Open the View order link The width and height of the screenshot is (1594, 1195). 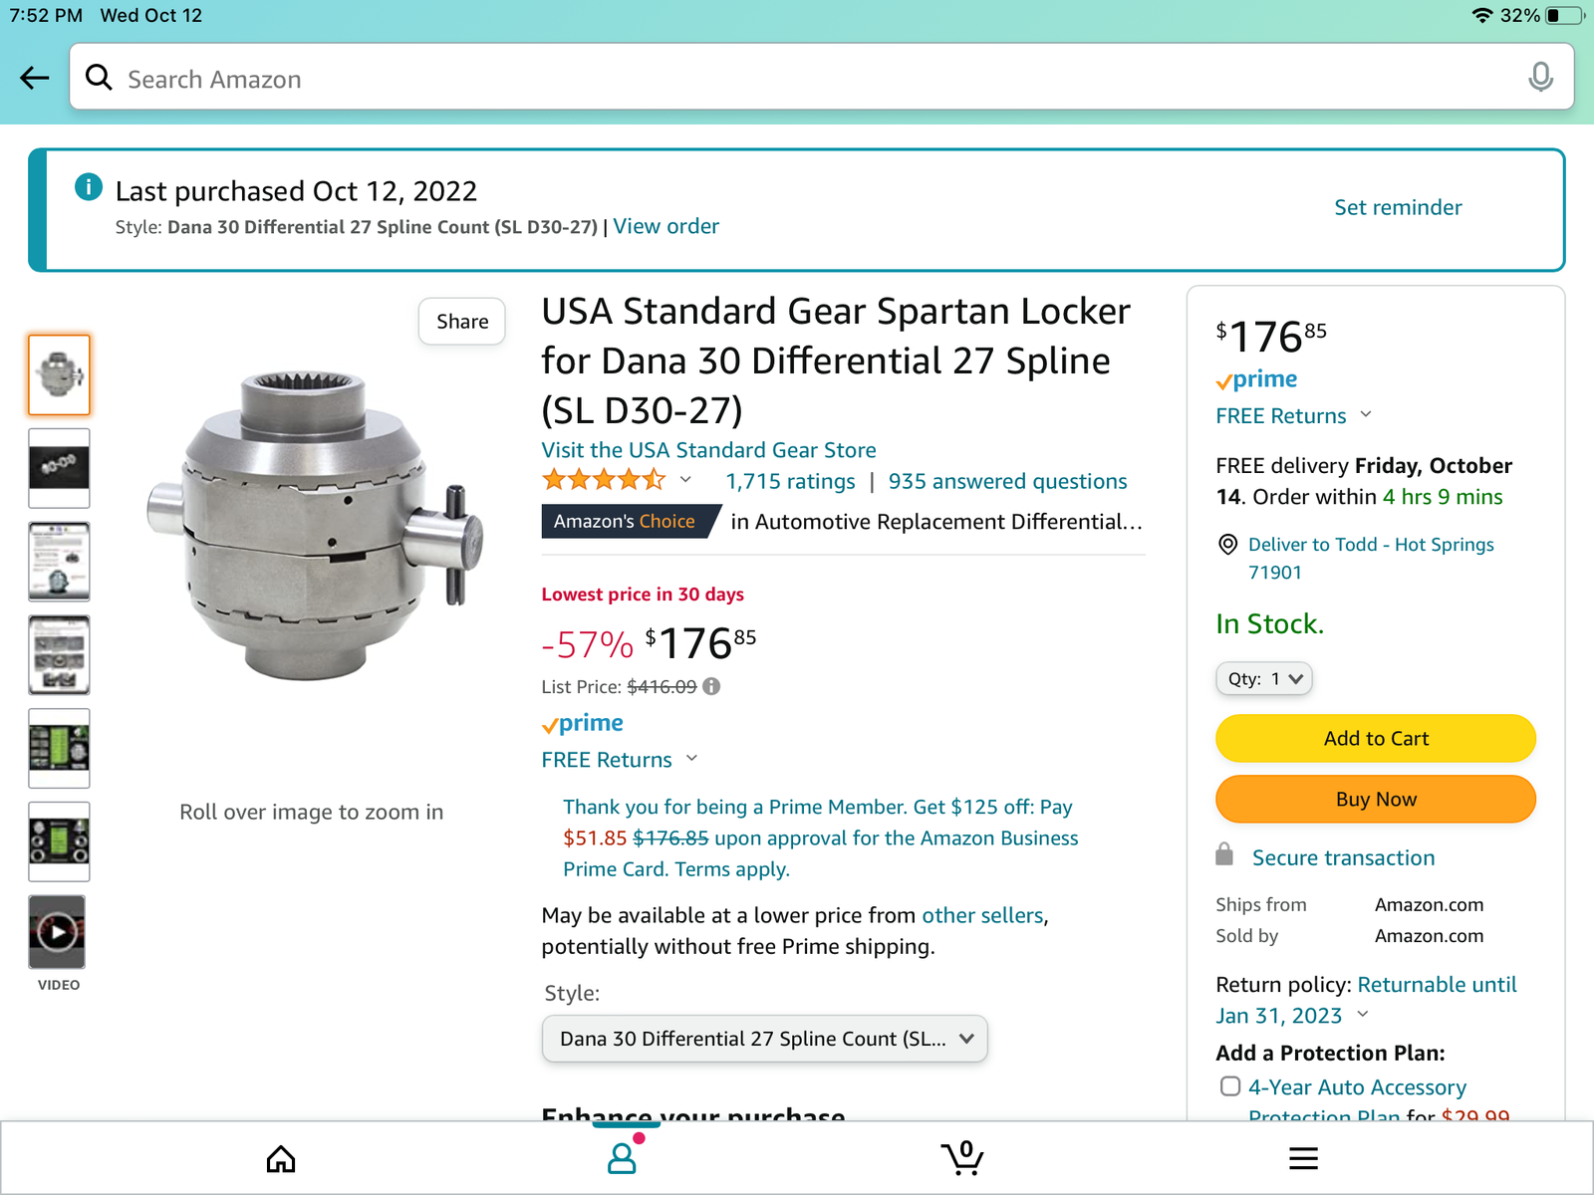(665, 227)
